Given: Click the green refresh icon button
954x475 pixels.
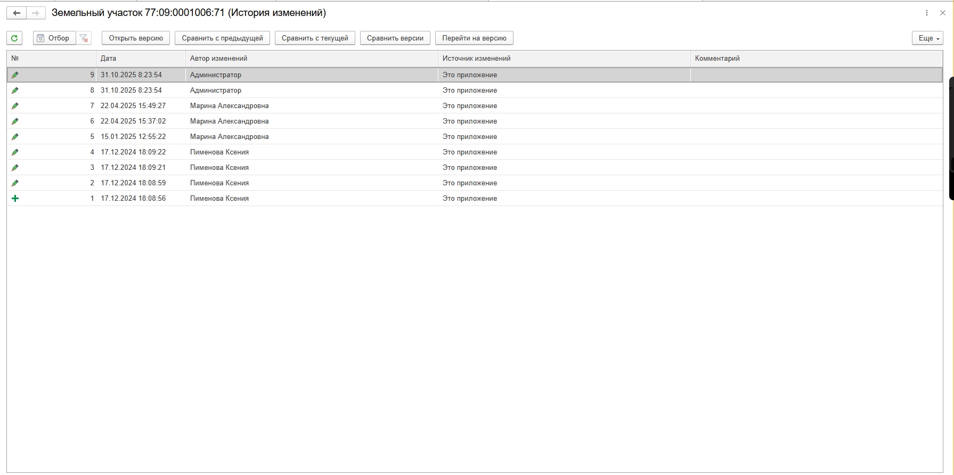Looking at the screenshot, I should pos(14,38).
